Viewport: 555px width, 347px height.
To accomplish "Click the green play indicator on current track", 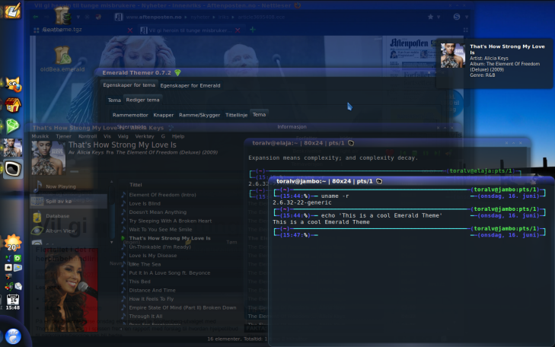I will point(123,238).
